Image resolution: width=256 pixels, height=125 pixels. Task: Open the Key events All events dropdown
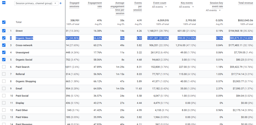(186, 7)
